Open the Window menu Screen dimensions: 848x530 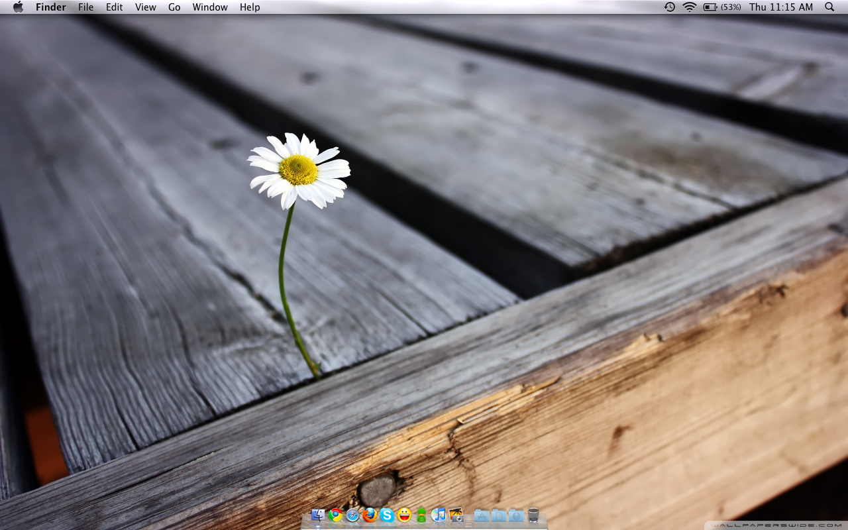click(210, 7)
